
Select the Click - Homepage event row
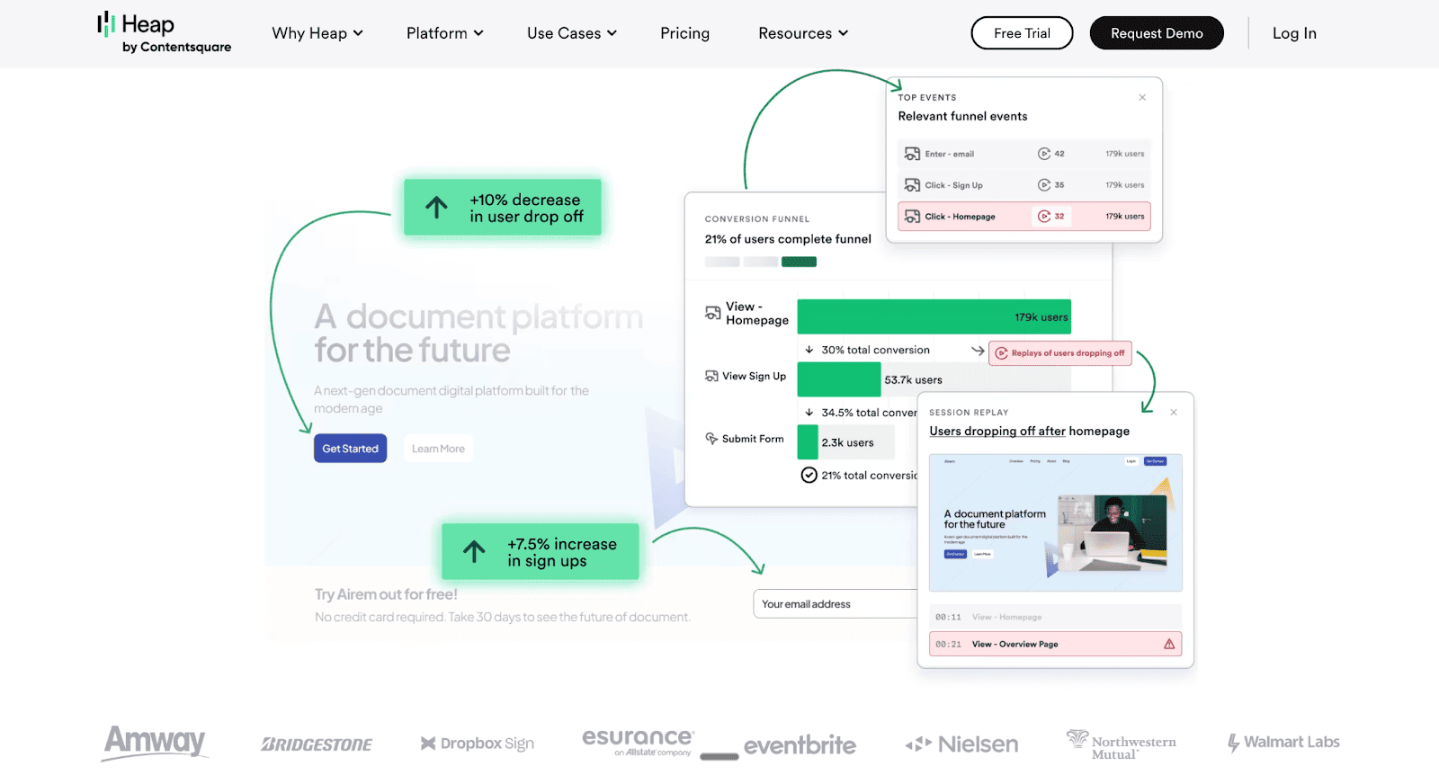pos(1024,217)
